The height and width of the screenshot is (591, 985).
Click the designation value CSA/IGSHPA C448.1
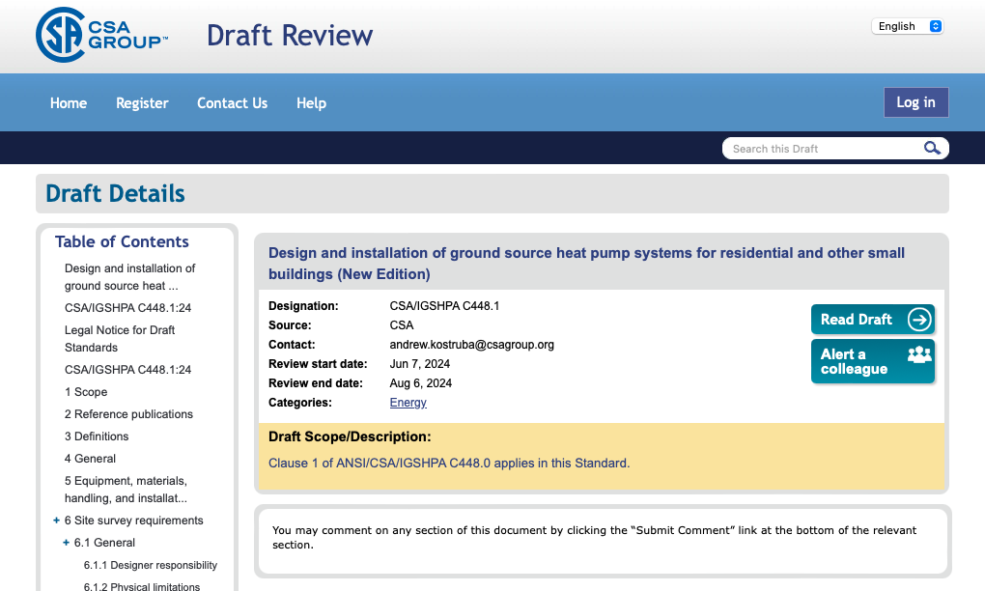(444, 306)
